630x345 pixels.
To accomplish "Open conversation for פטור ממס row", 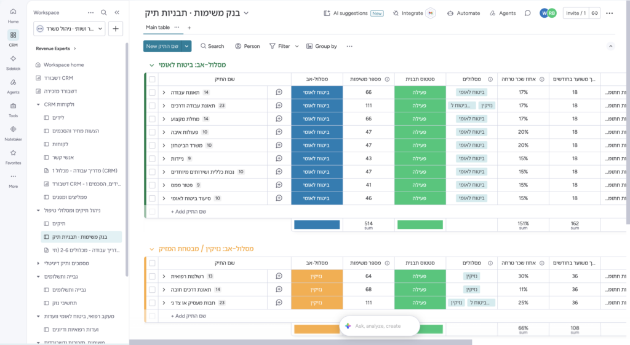I will [x=279, y=185].
